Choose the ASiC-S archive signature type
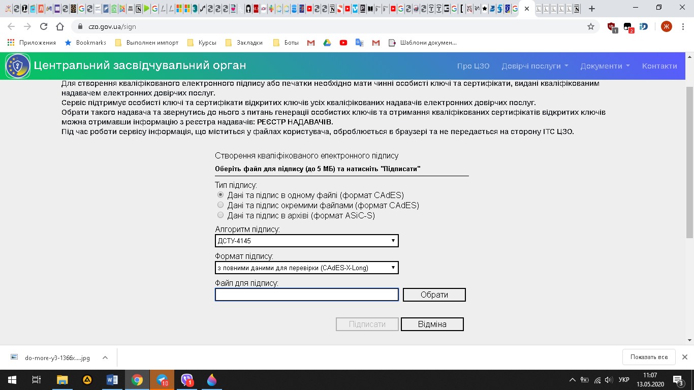The image size is (694, 390). coord(220,215)
